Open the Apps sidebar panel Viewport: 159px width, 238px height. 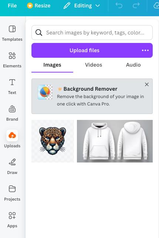pos(12,220)
